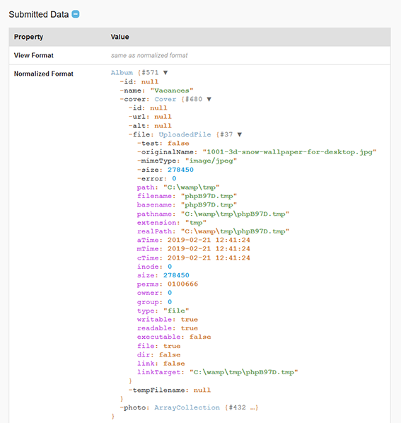Screen dimensions: 401x423
Task: Click the Submitted Data heading
Action: point(39,14)
